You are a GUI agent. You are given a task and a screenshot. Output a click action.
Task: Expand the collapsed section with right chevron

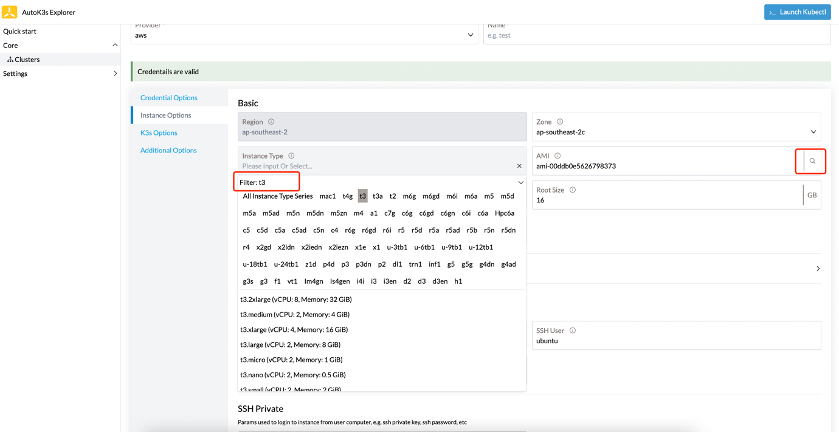(818, 269)
